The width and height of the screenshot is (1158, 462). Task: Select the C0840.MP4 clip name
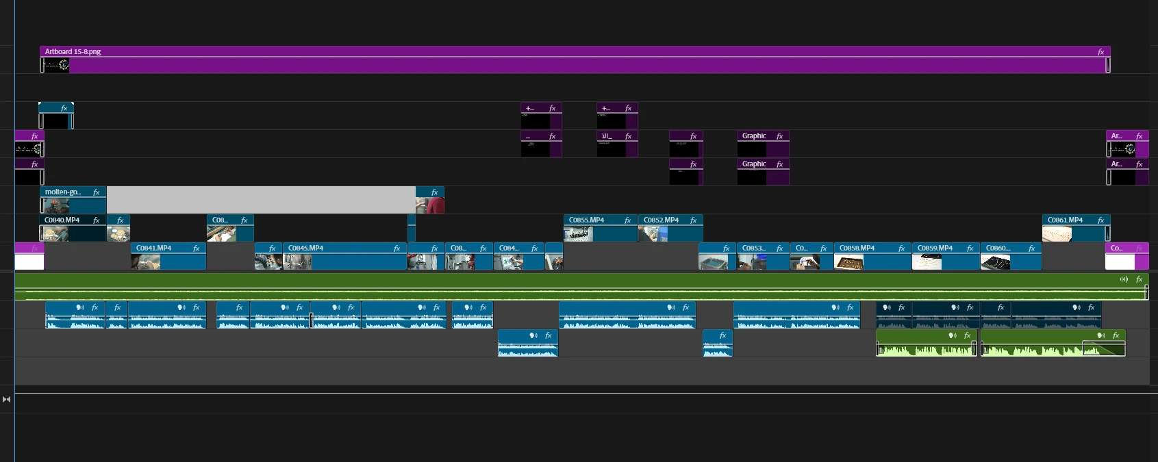point(62,220)
